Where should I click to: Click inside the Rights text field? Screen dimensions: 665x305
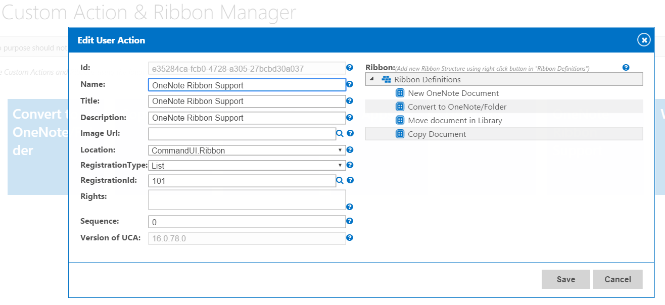(x=247, y=199)
